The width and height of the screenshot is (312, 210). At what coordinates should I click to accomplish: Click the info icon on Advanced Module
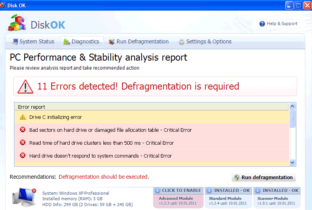[x=158, y=190]
